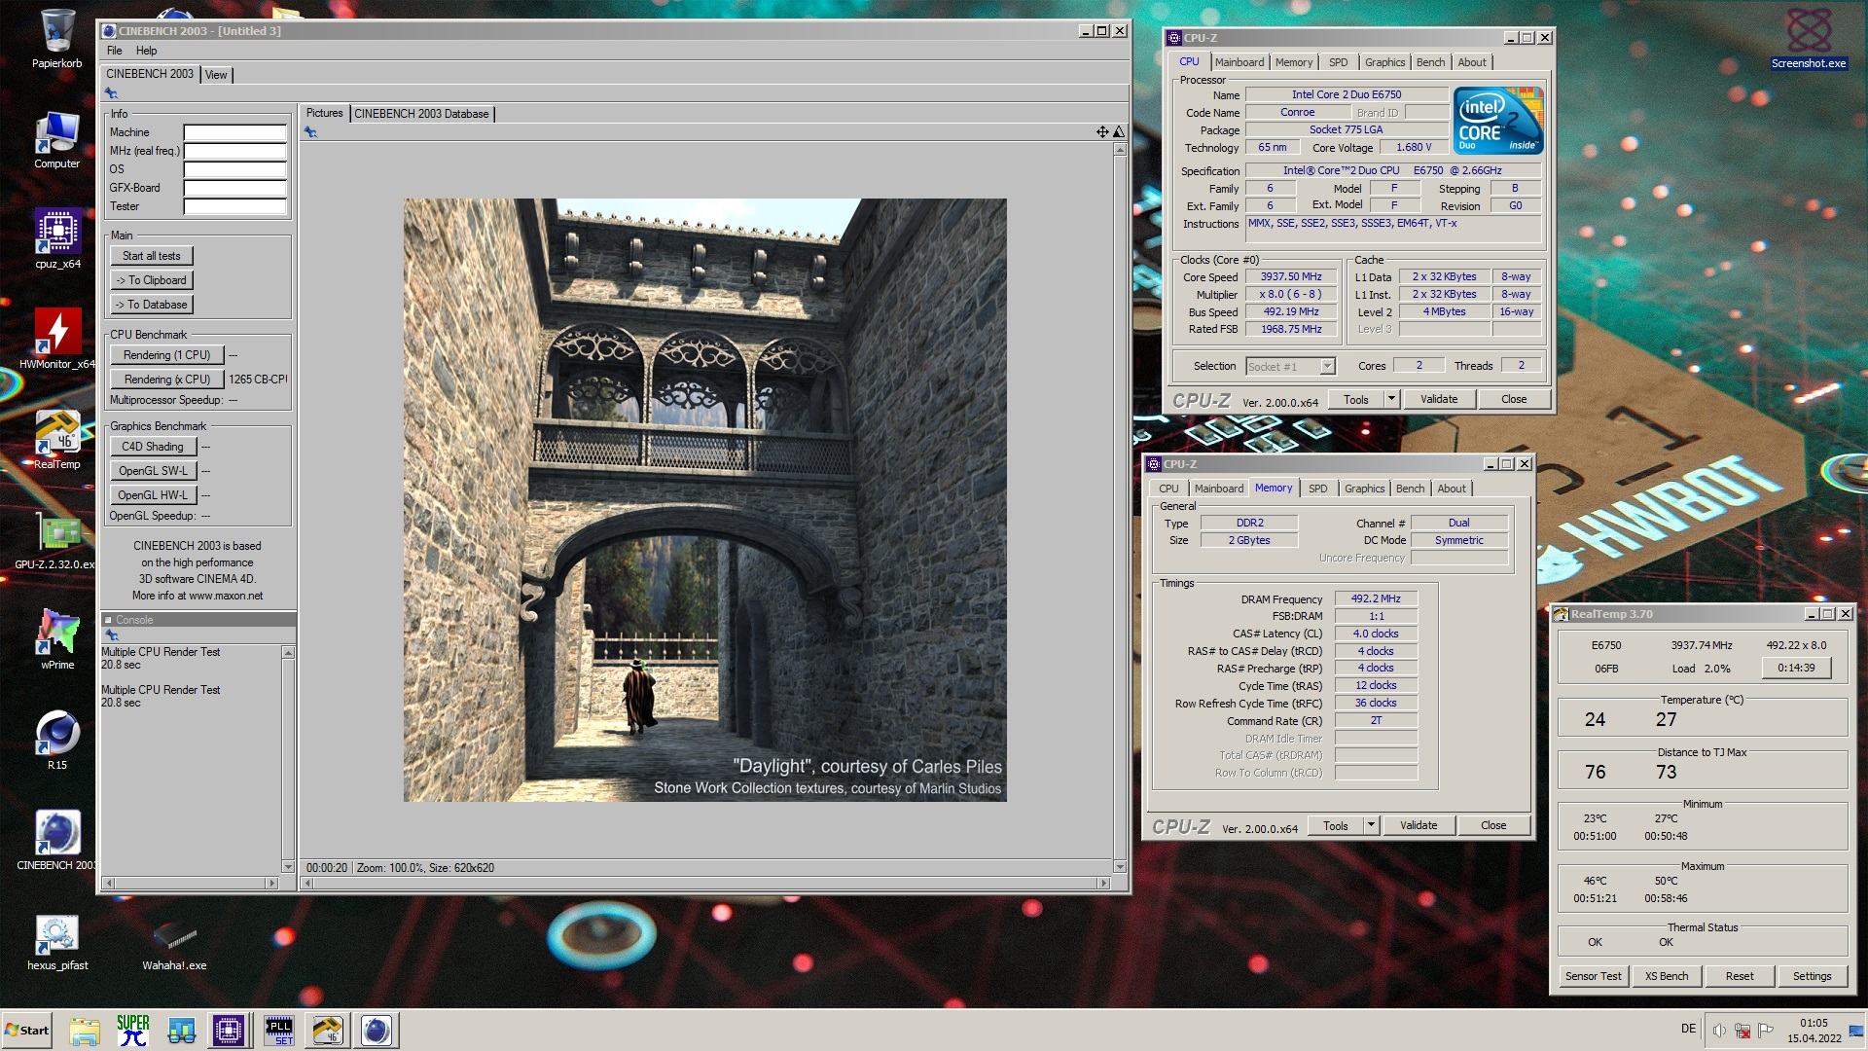Select the SPD tab in lower CPU-Z
The image size is (1868, 1051).
(1317, 489)
